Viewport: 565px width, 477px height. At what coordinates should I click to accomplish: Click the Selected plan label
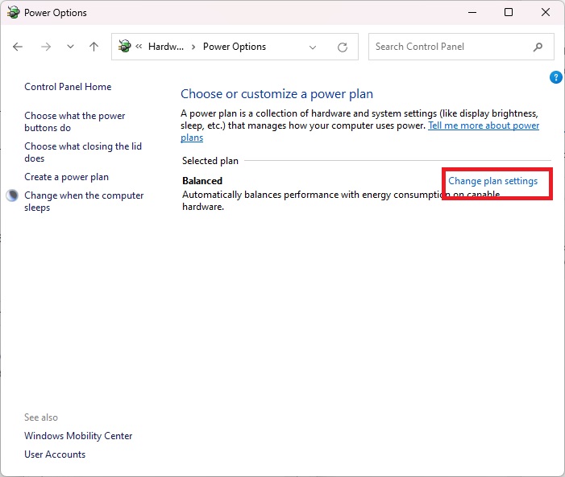pyautogui.click(x=210, y=161)
